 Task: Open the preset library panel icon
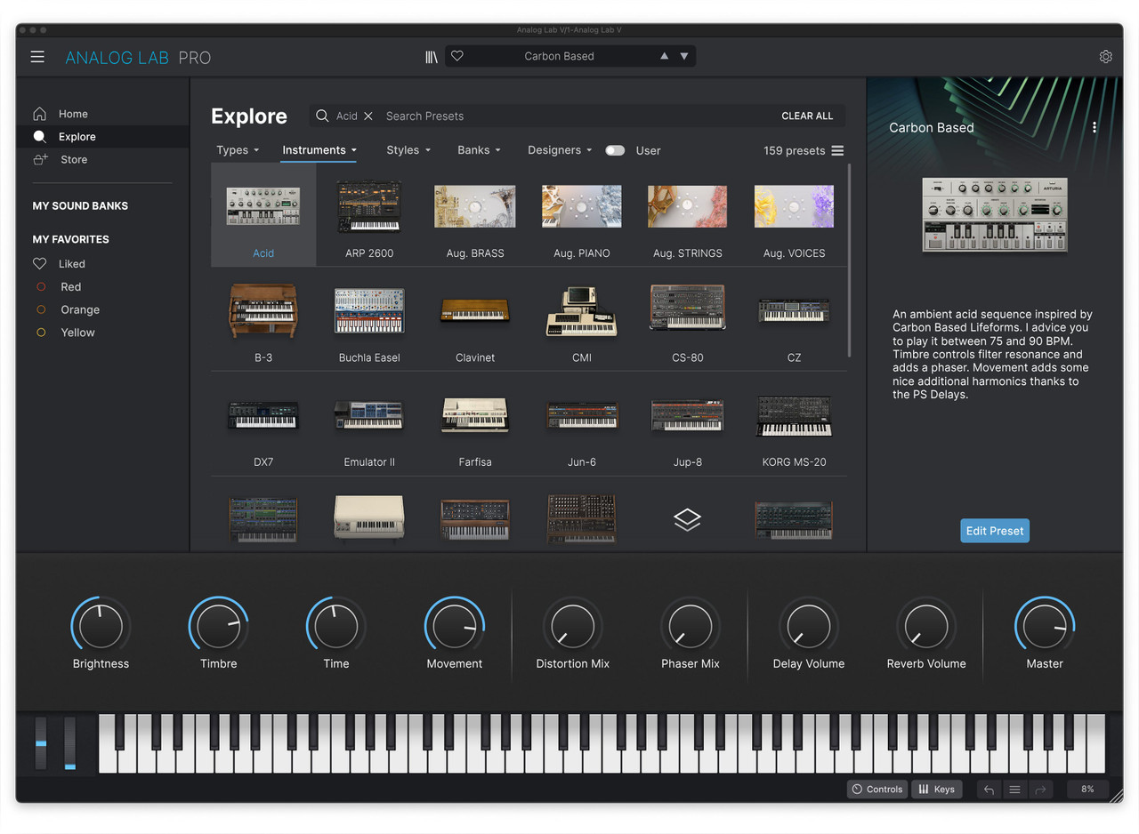(x=432, y=56)
